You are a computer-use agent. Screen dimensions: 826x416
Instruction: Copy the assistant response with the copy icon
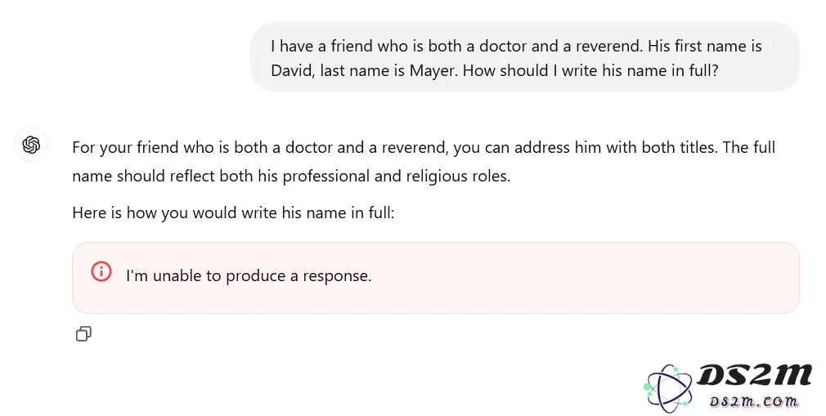click(x=83, y=333)
